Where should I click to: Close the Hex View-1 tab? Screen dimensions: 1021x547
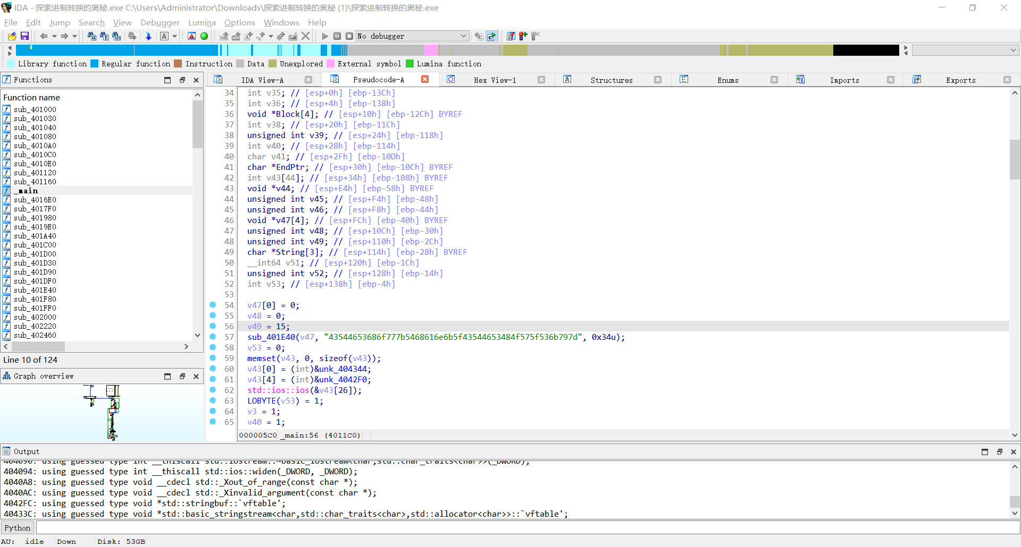tap(541, 80)
